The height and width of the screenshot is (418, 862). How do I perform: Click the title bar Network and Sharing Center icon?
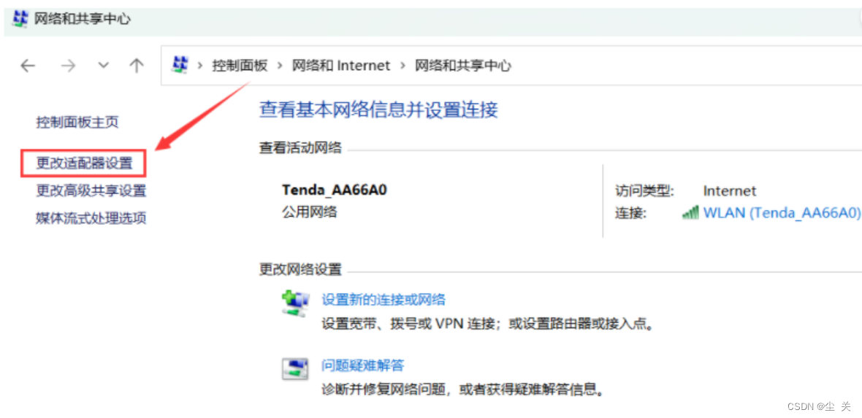20,18
